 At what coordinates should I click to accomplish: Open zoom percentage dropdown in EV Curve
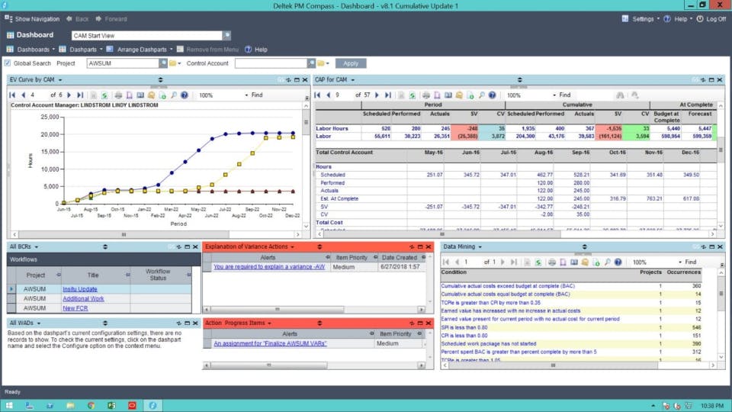tap(246, 95)
